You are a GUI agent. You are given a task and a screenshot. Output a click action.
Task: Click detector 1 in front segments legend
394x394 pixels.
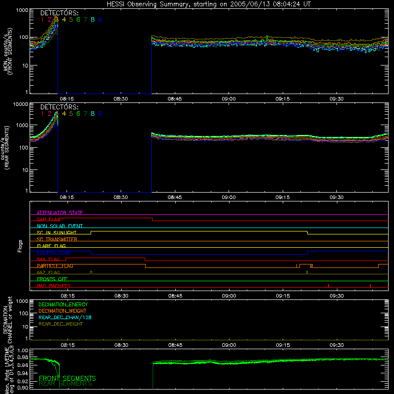point(42,20)
